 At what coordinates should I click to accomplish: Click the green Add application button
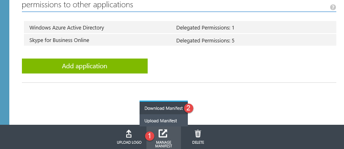tap(85, 66)
